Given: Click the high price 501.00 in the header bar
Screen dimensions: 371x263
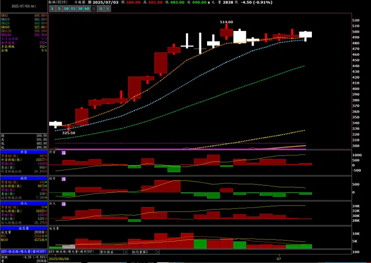Looking at the screenshot, I should coord(155,2).
